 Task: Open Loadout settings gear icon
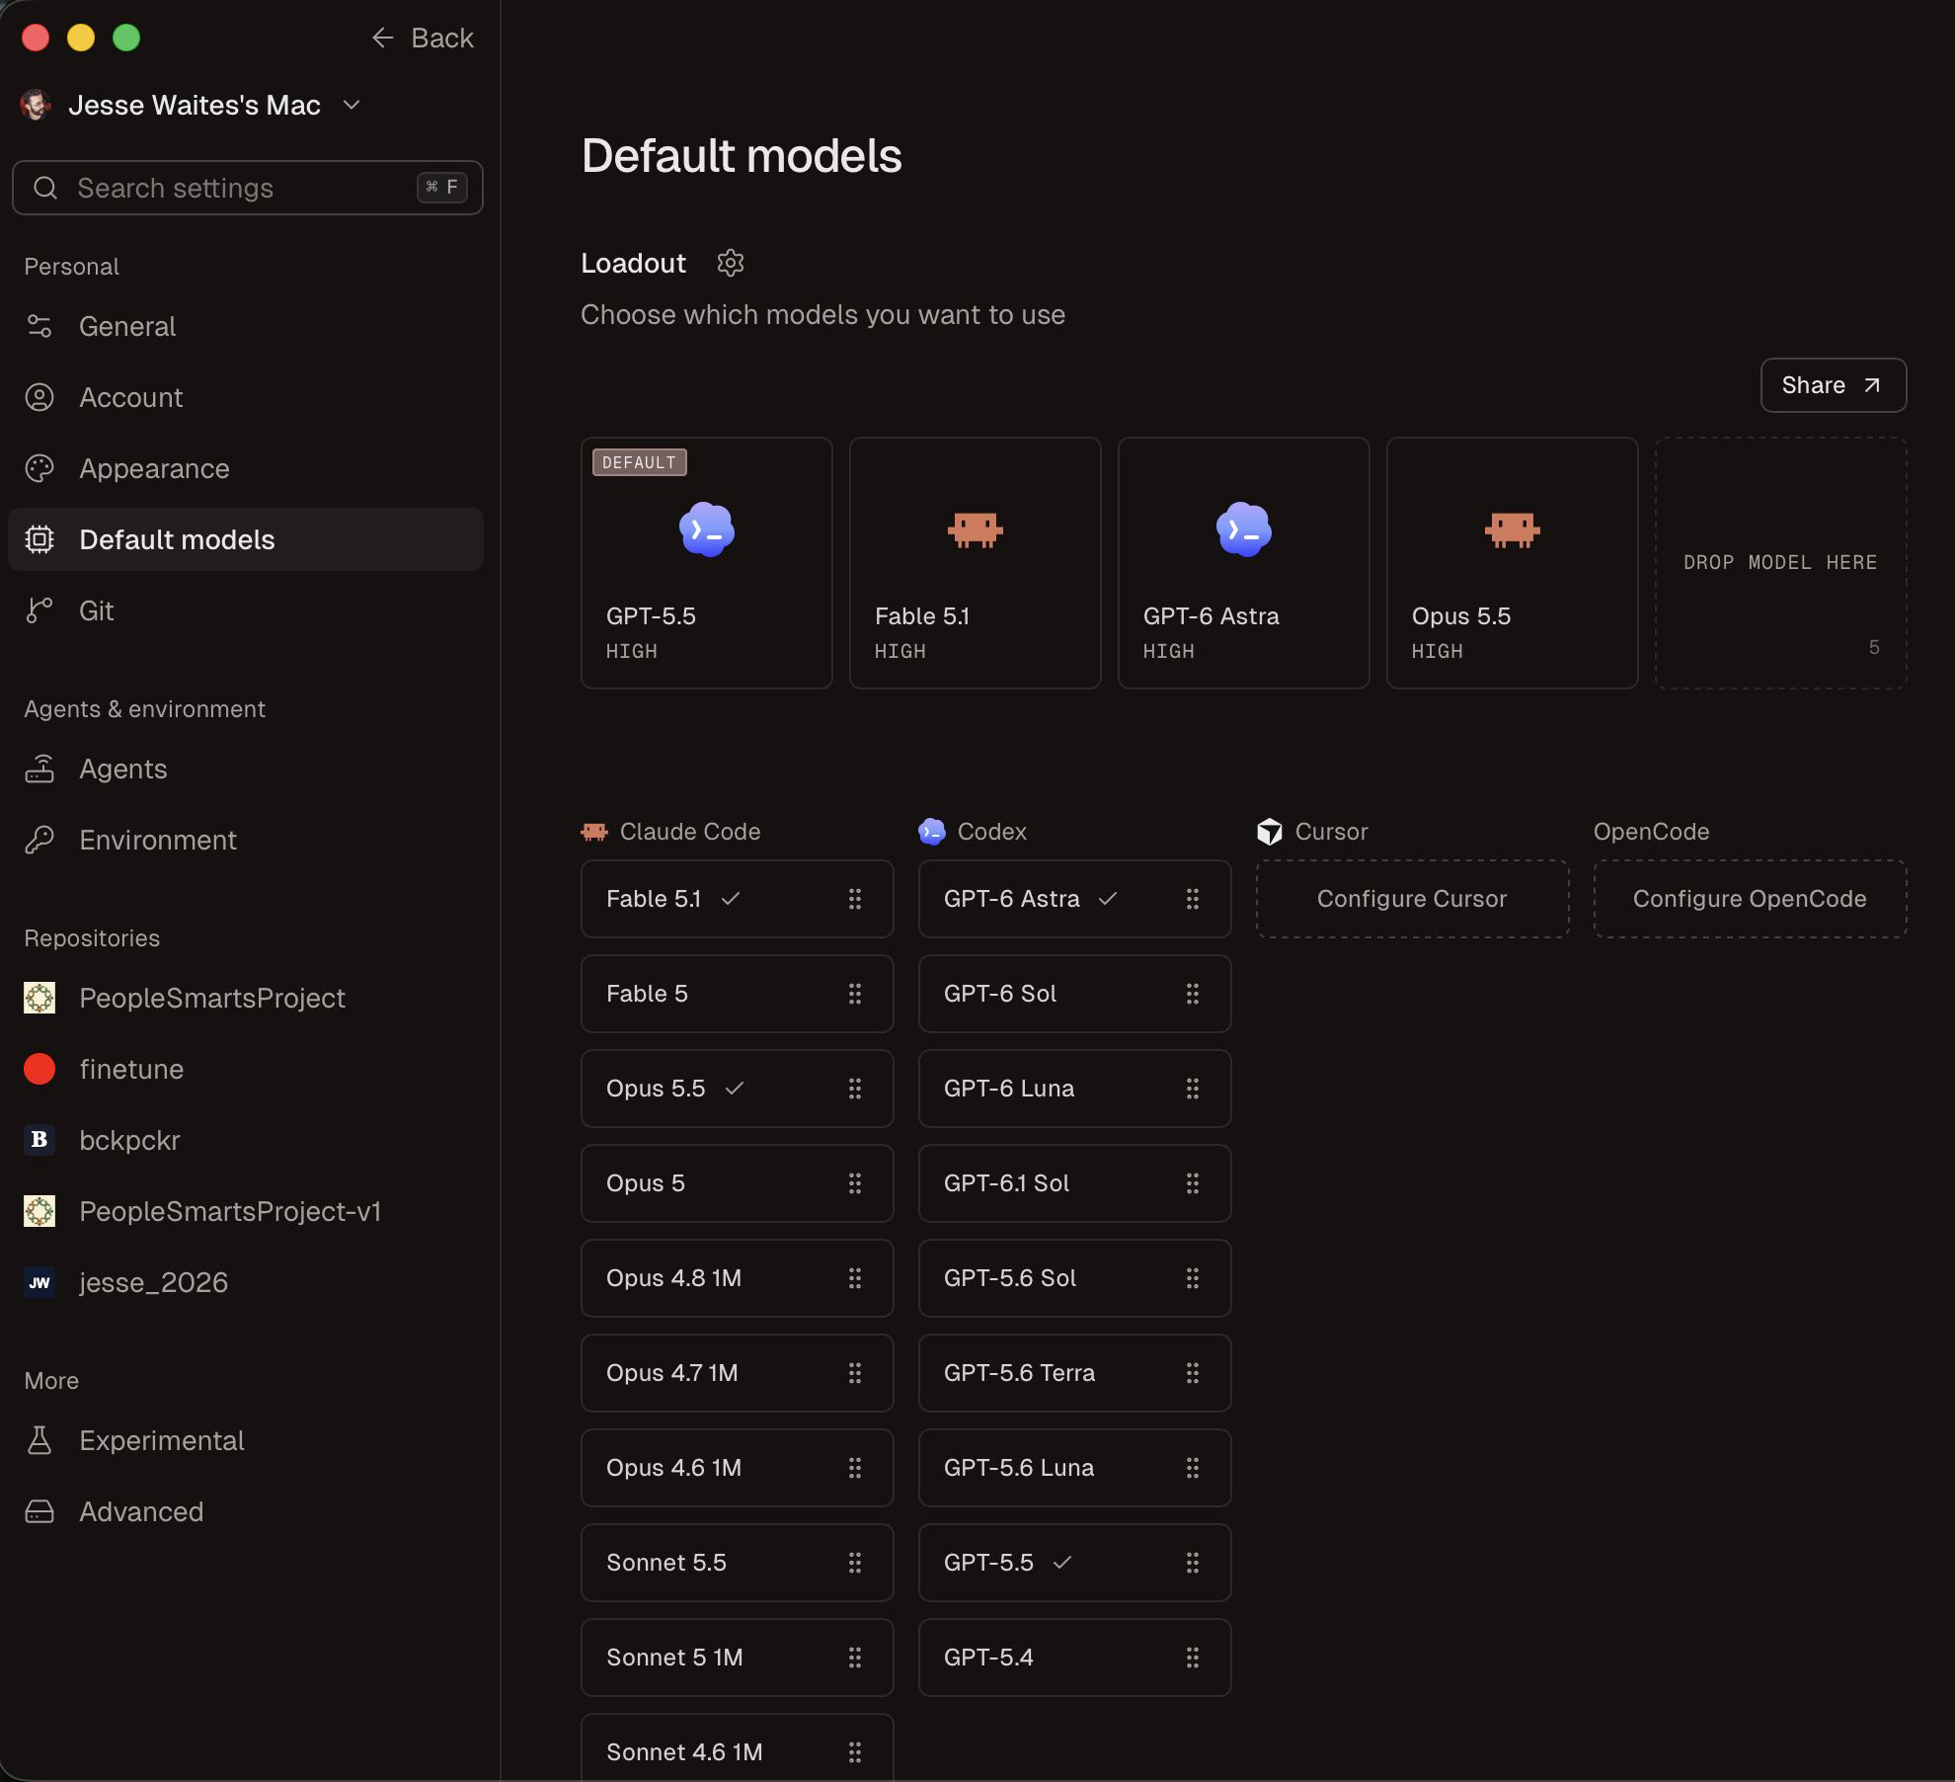click(x=730, y=263)
